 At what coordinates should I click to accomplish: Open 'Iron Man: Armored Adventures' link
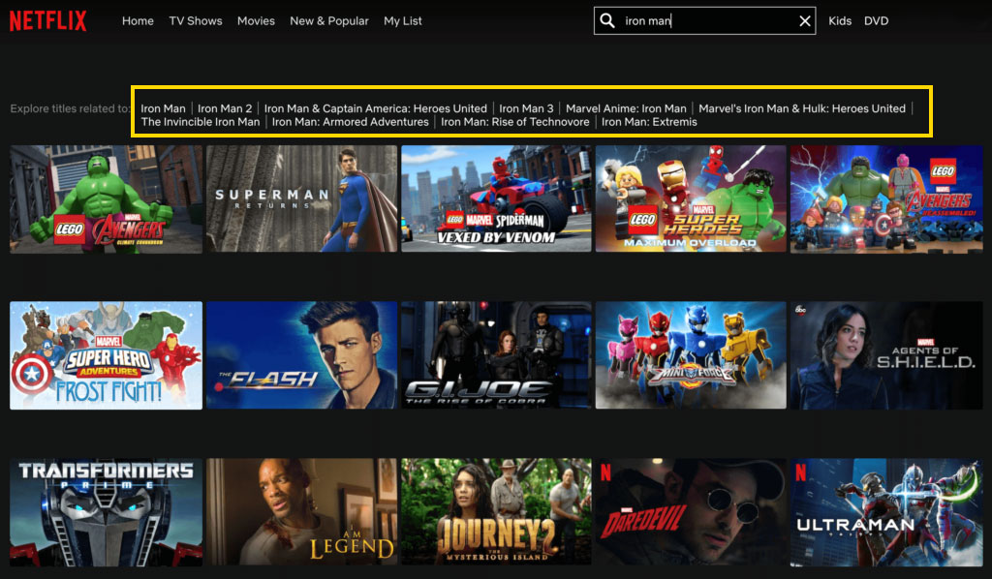[x=351, y=122]
